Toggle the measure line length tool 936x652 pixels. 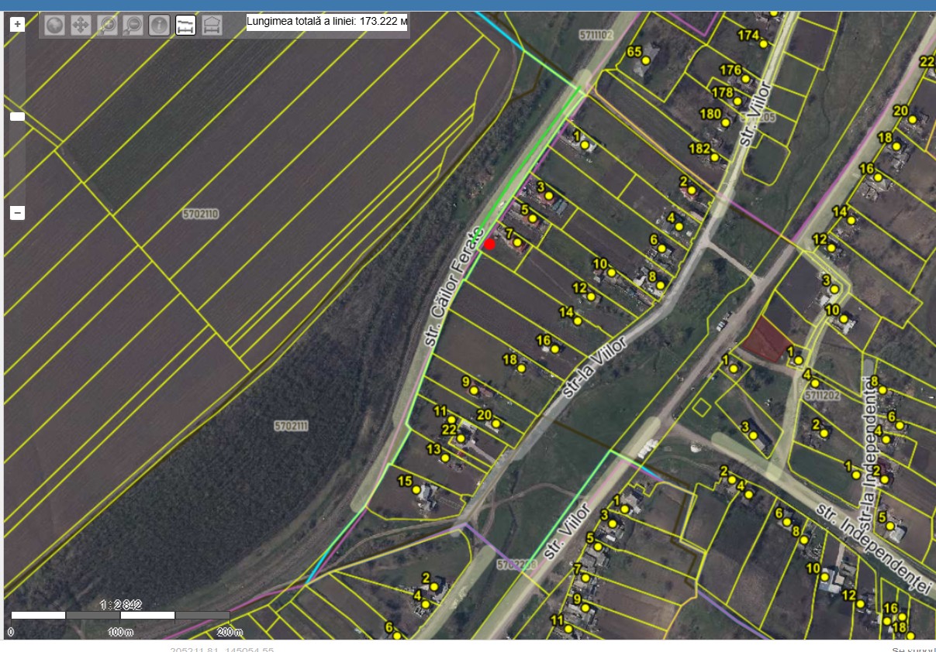tap(185, 26)
